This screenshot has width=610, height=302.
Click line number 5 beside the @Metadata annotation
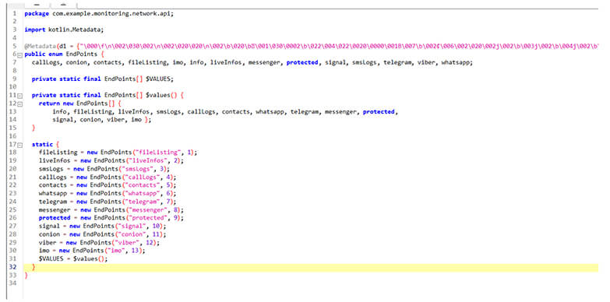pos(14,46)
